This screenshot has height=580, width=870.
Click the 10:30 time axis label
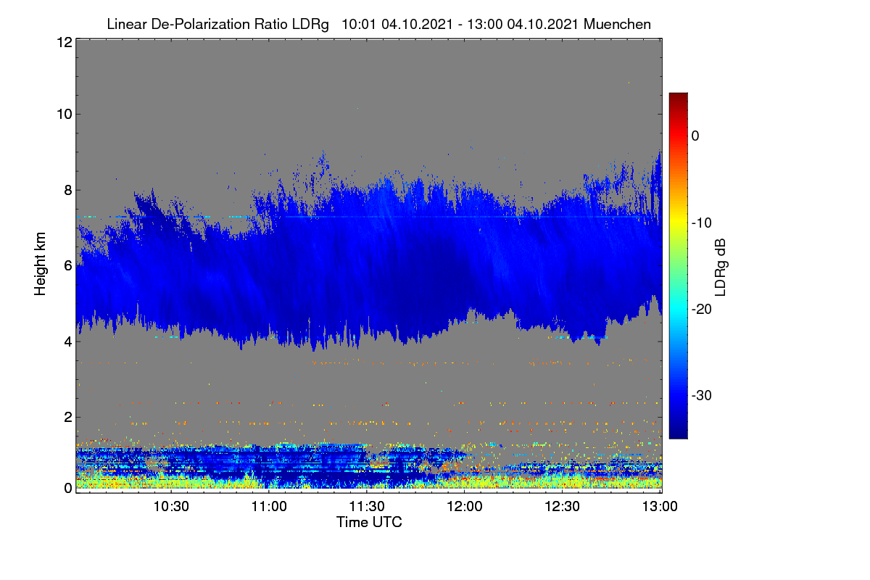171,506
